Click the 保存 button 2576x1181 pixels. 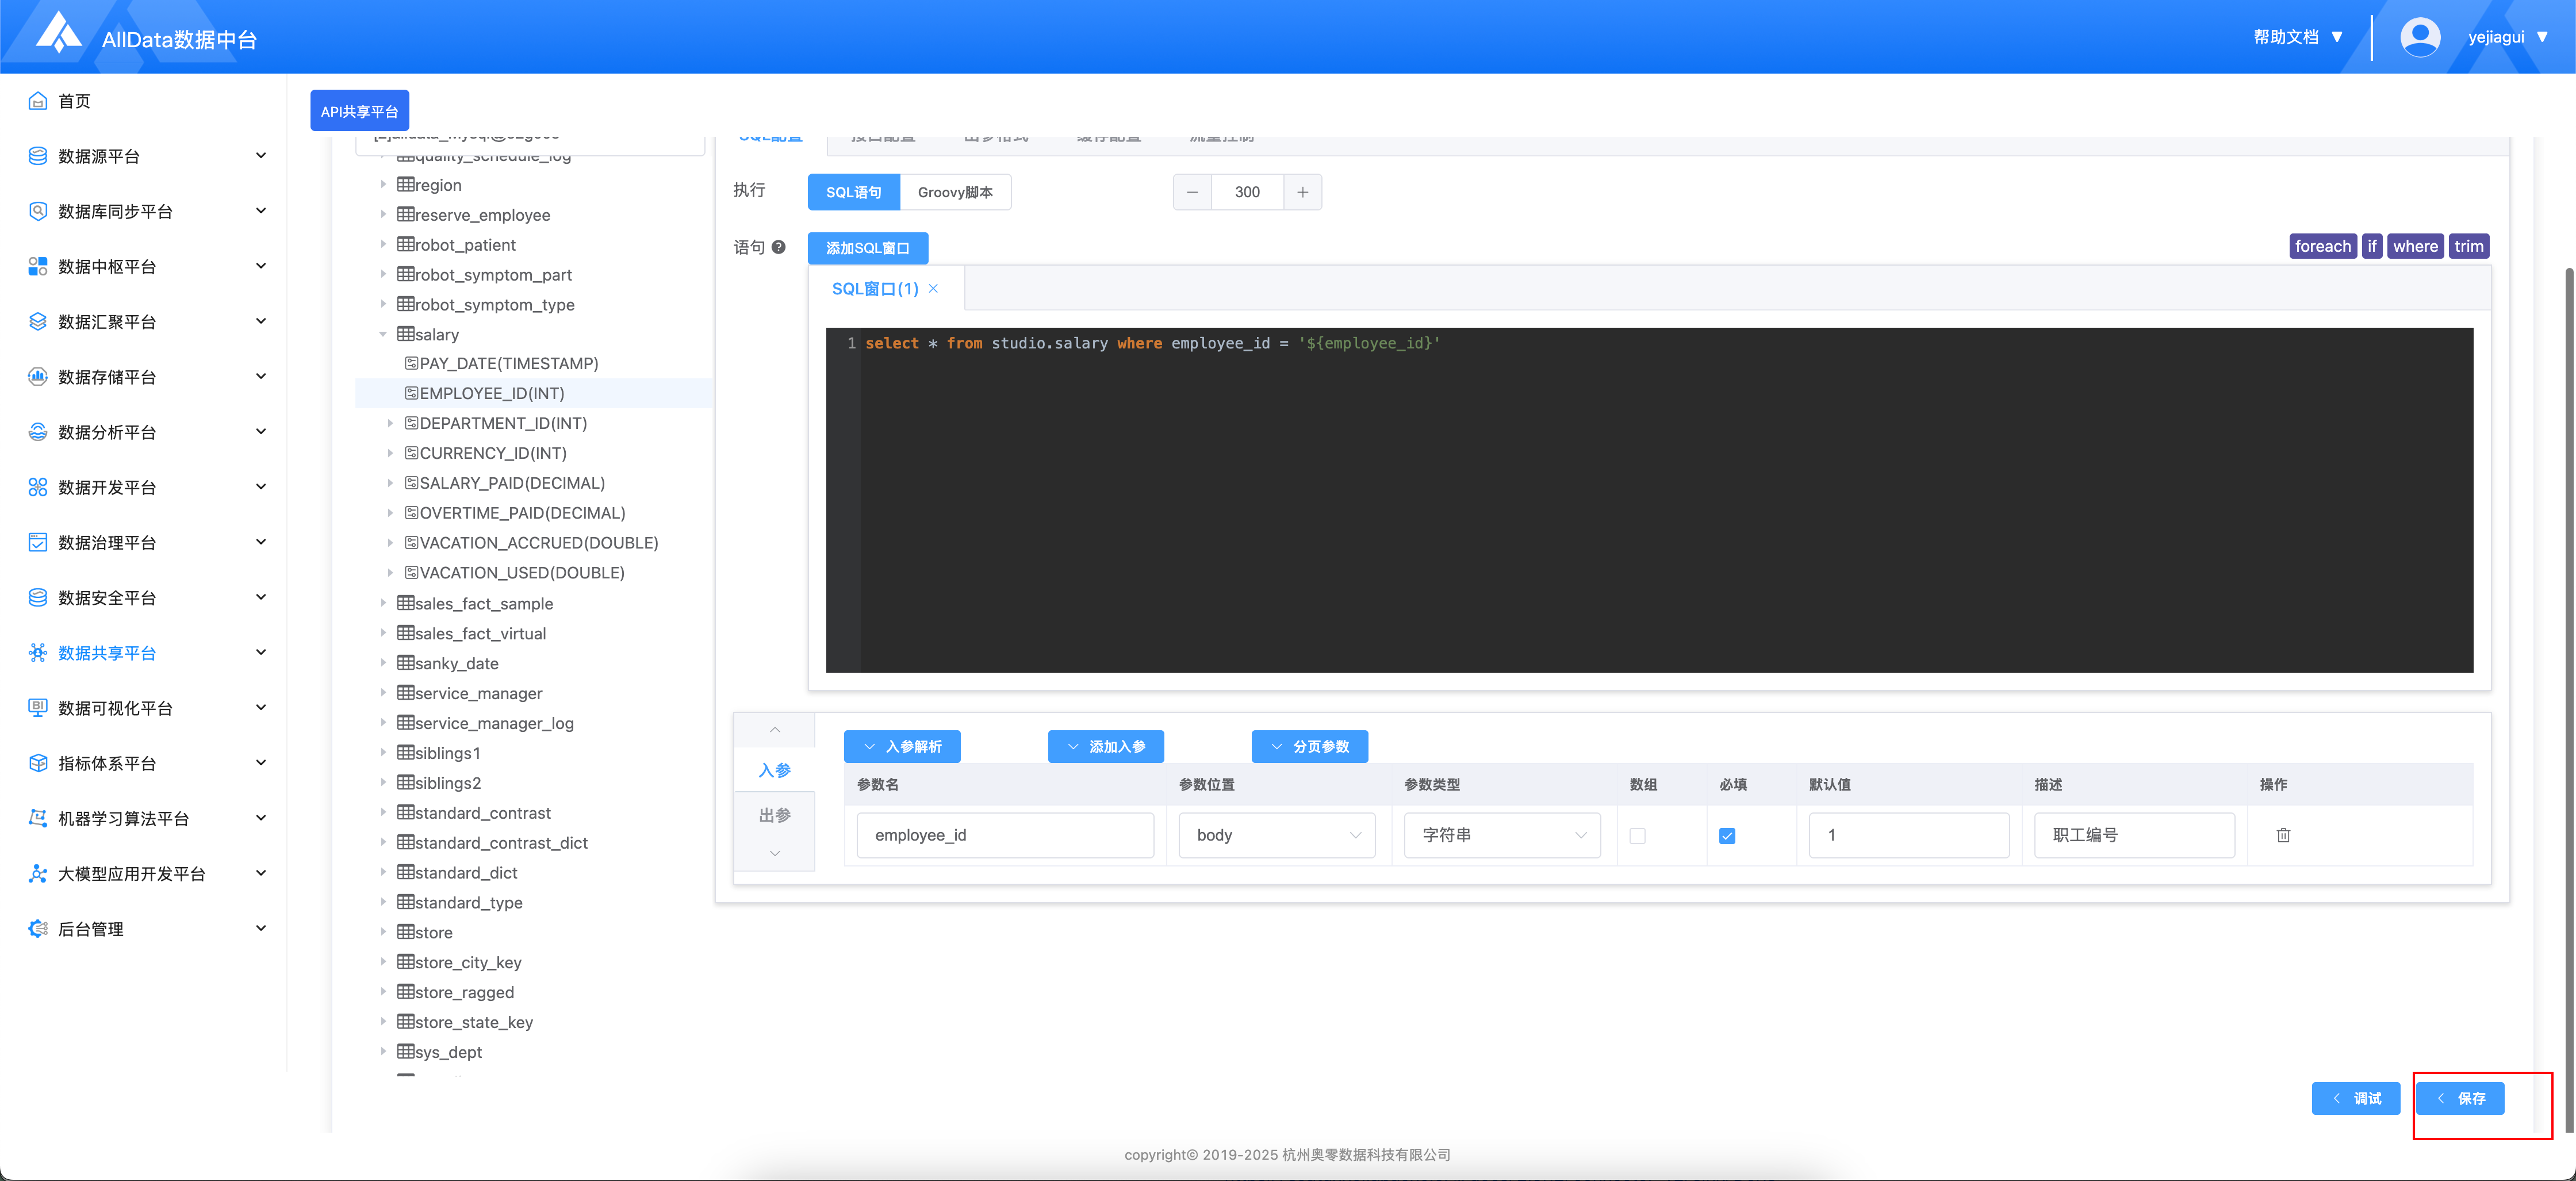2460,1098
